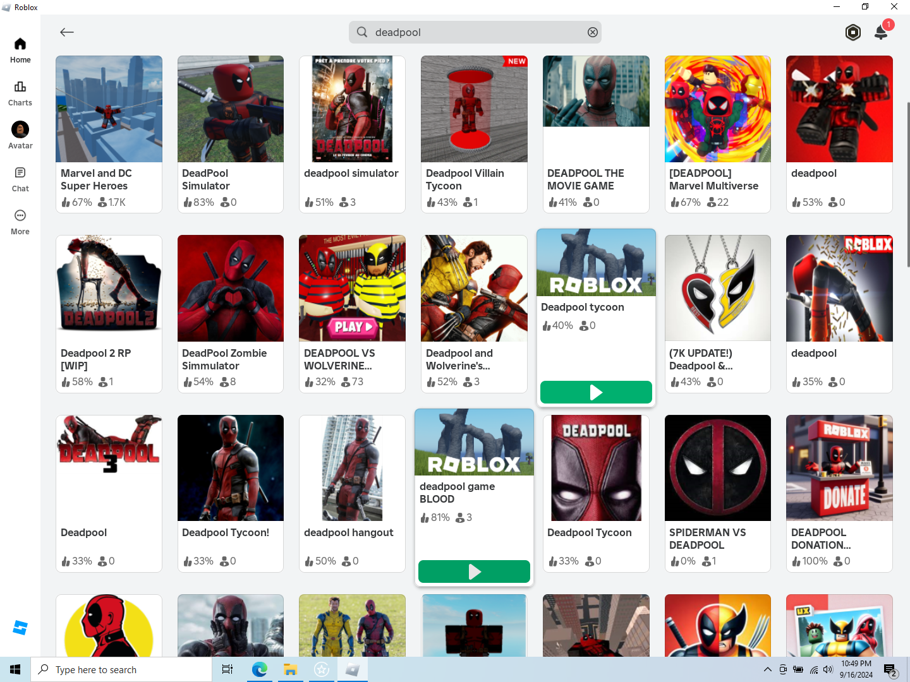Open the Windows Start menu
910x682 pixels.
pyautogui.click(x=15, y=669)
